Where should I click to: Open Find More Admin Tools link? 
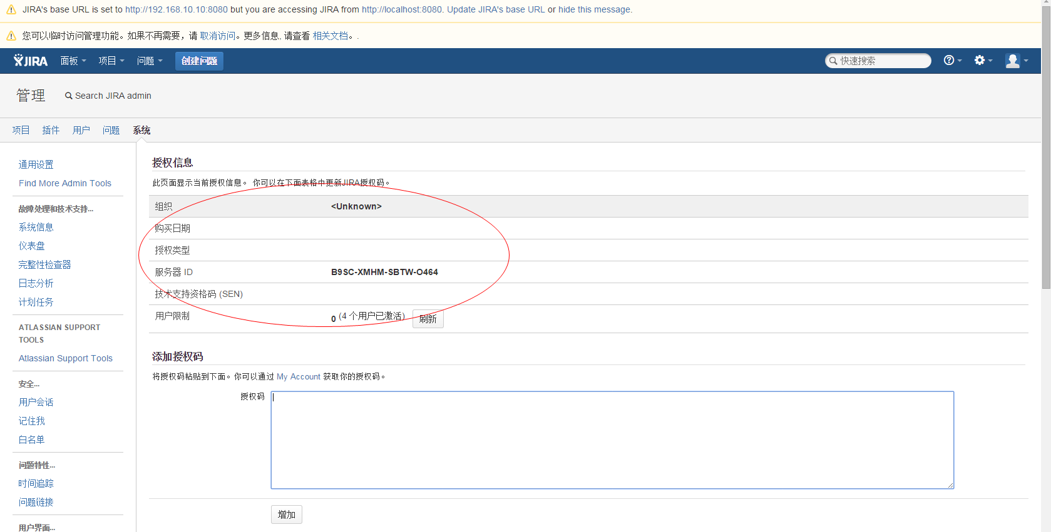(x=65, y=183)
